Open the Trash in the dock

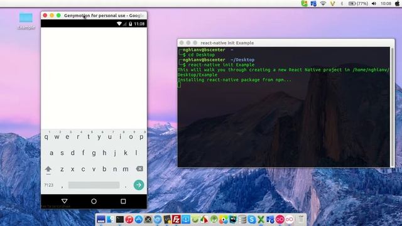pyautogui.click(x=301, y=219)
